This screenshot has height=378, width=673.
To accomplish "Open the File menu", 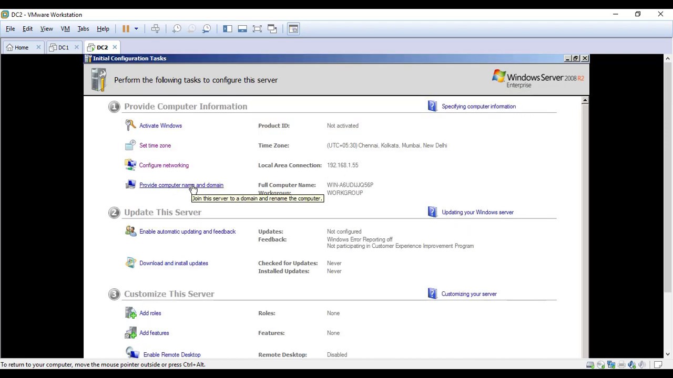I will tap(11, 29).
